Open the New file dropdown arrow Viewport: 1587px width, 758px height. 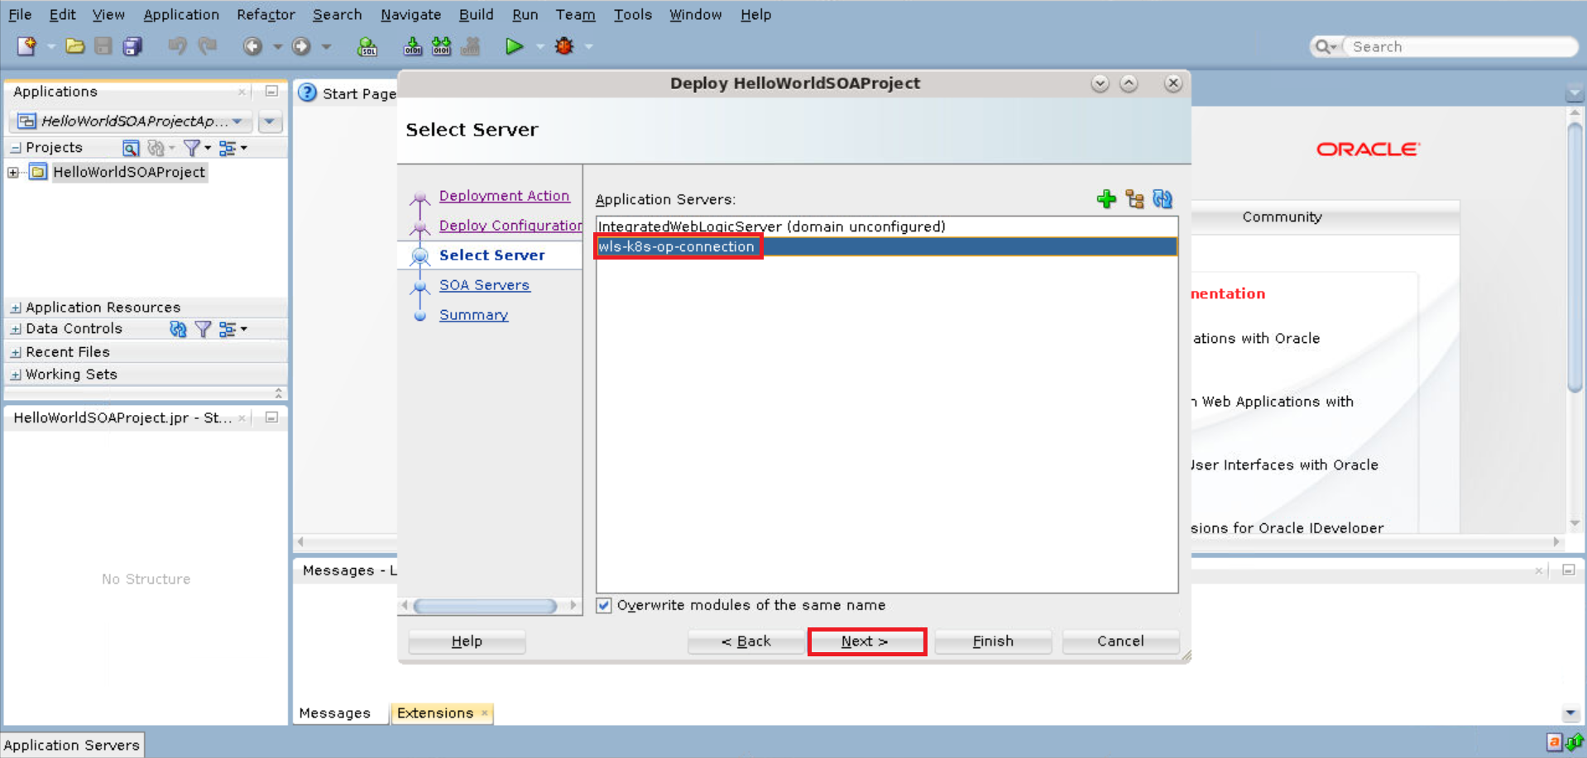[x=50, y=46]
